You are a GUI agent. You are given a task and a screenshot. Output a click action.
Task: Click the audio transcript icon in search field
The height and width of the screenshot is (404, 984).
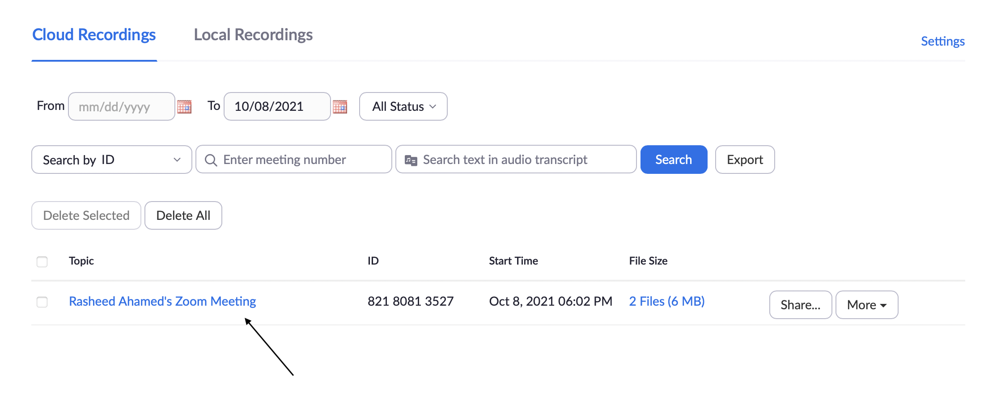click(411, 160)
